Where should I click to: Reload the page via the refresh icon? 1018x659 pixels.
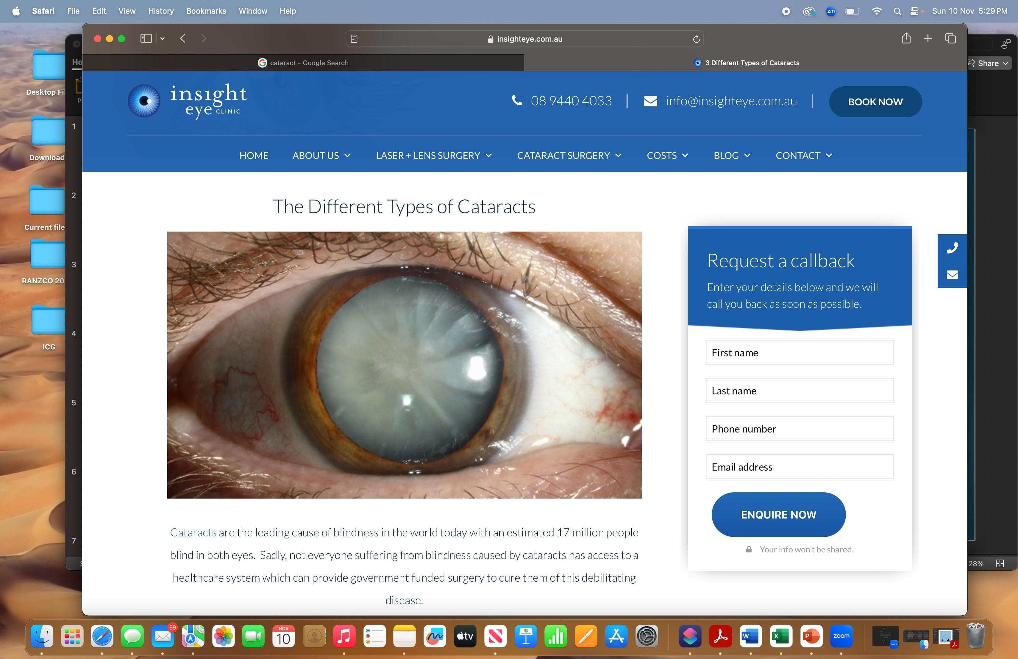(x=696, y=38)
